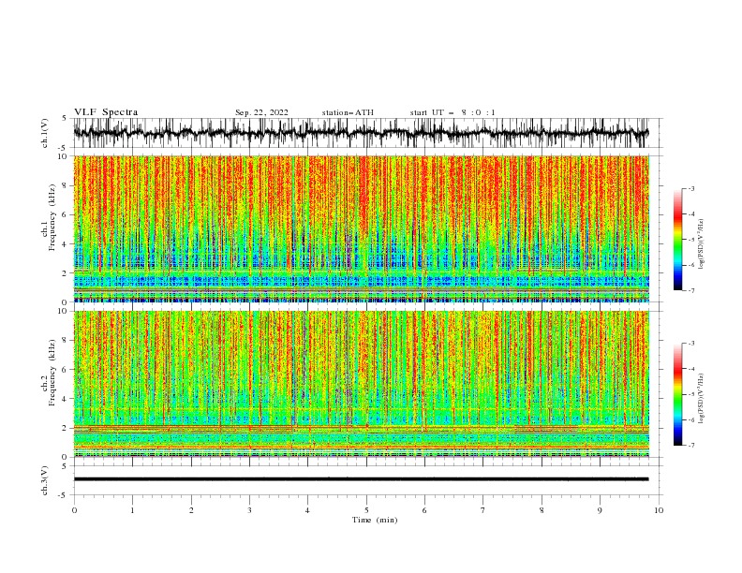Screen dimensions: 742x573
Task: Click time-axis tick label '10'
Action: click(x=659, y=510)
